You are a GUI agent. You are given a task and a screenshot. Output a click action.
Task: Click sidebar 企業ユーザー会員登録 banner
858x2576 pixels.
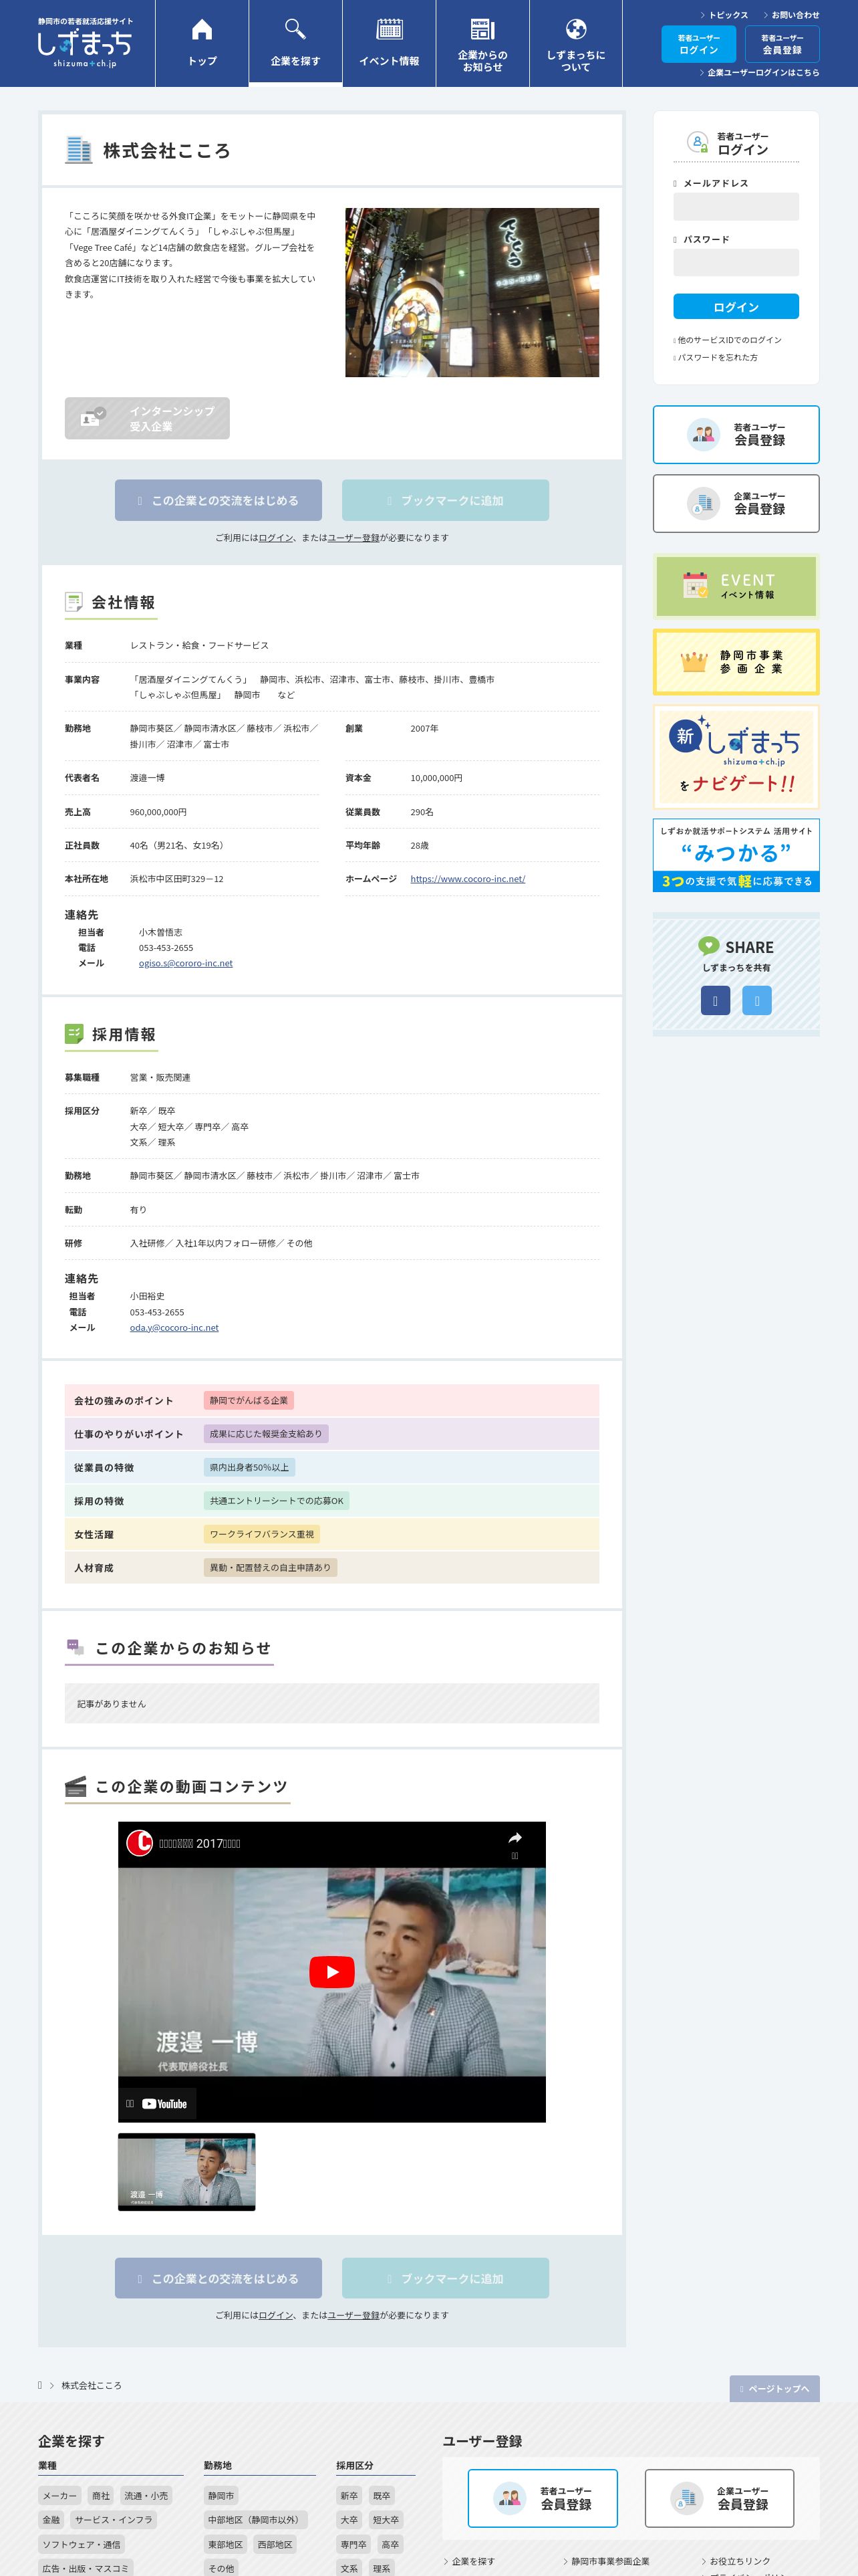click(736, 503)
